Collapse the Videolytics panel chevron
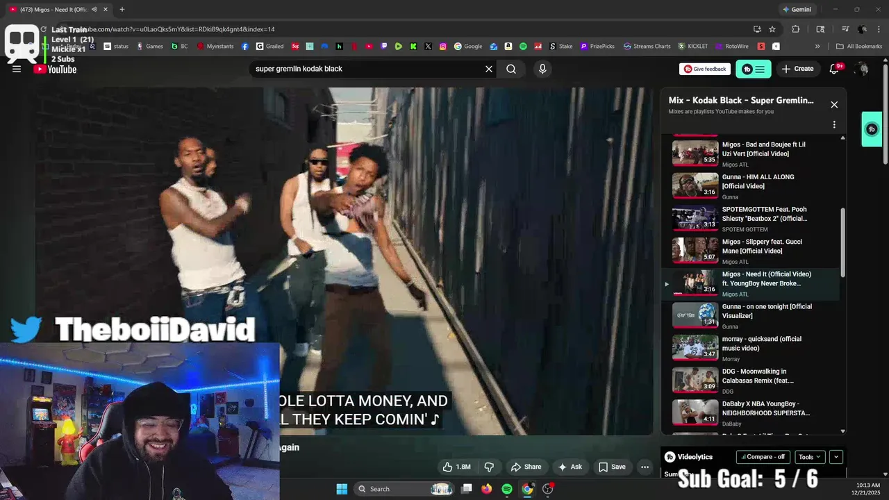The height and width of the screenshot is (500, 889). coord(836,457)
